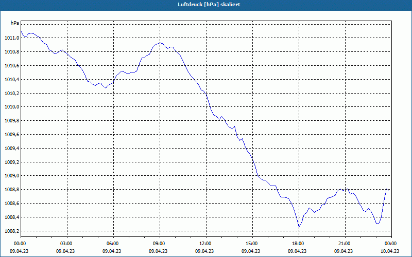Select the 1009,0 y-axis label
Screen dimensions: 412x257
pos(12,176)
